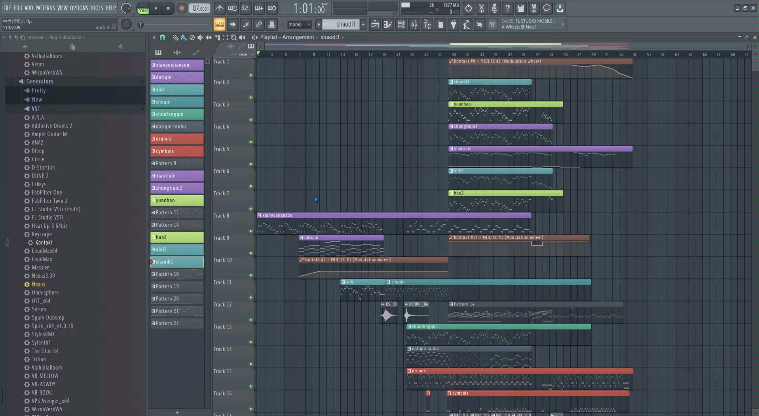Viewport: 759px width, 416px height.
Task: Toggle the mute LED on Track 15
Action: 250,386
